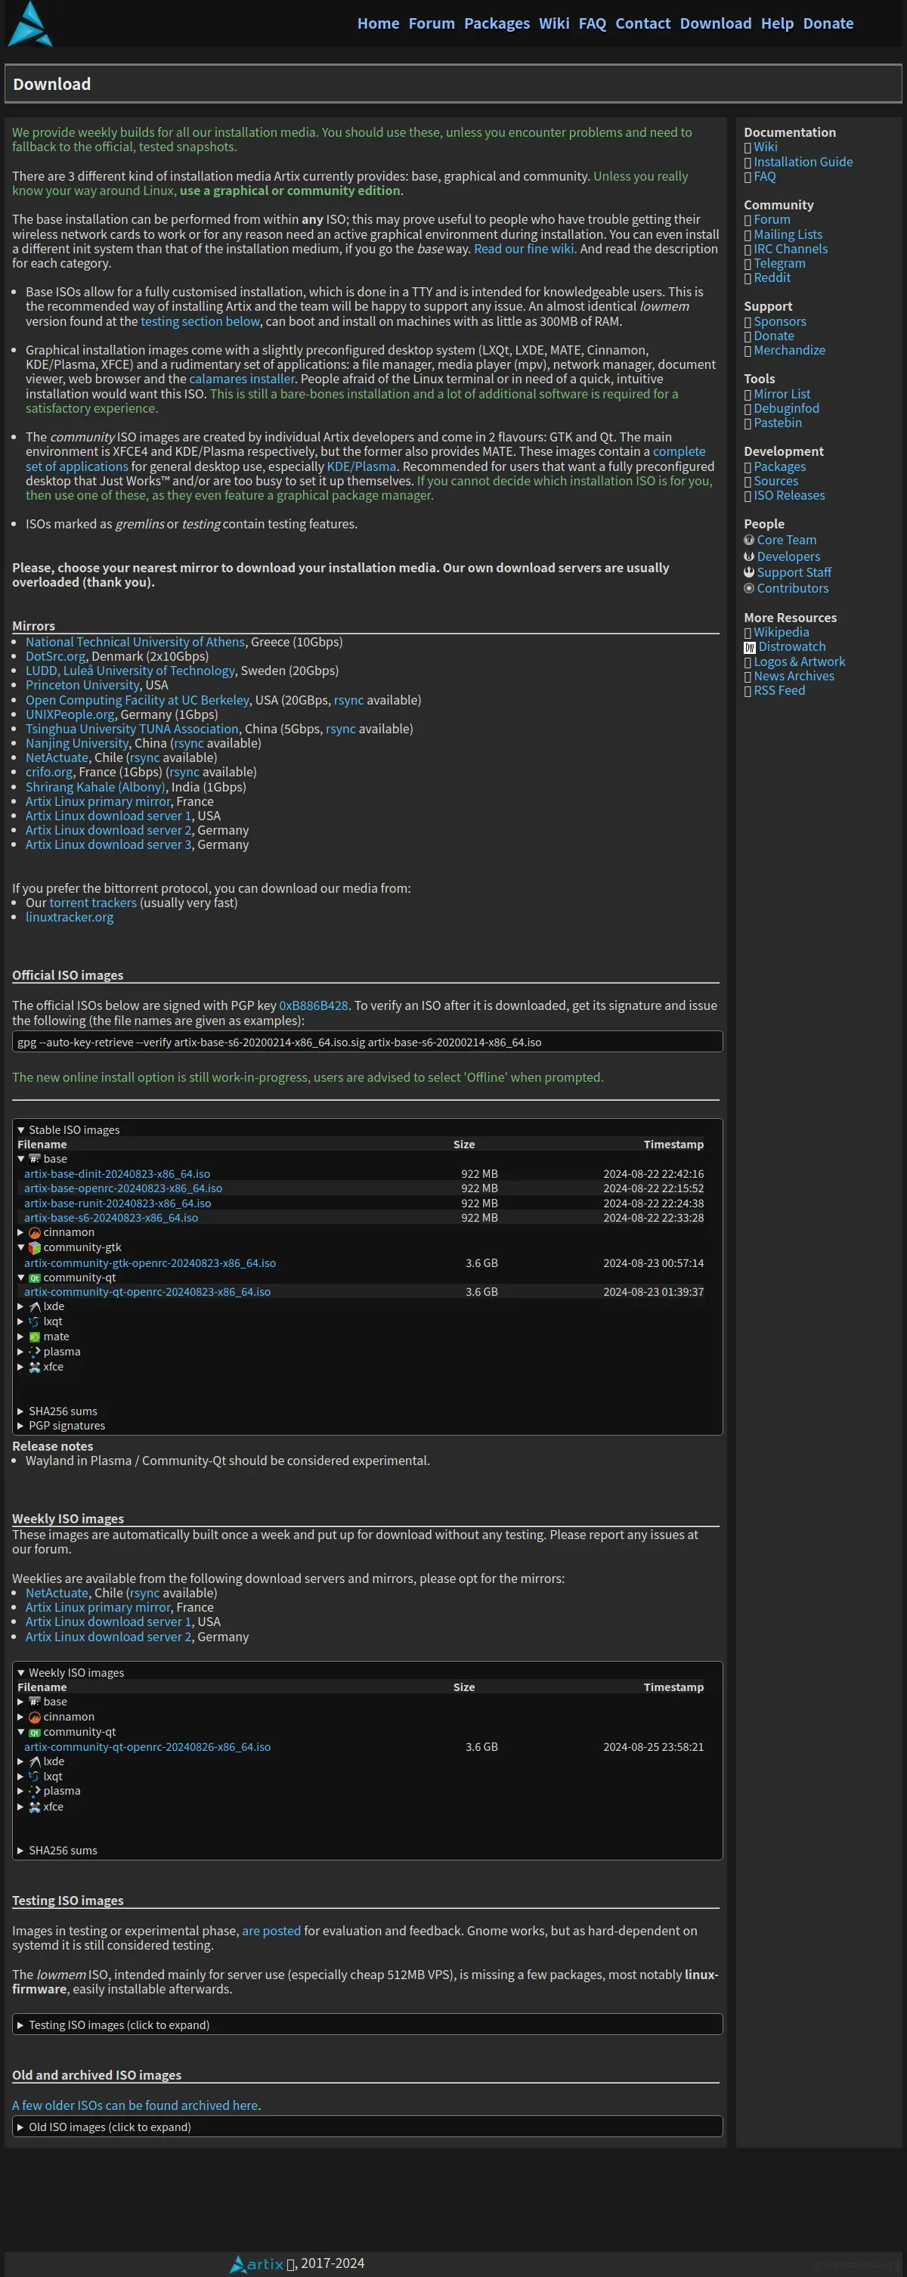Click the xfce icon in Stable ISO images
Image resolution: width=907 pixels, height=2277 pixels.
point(35,1367)
